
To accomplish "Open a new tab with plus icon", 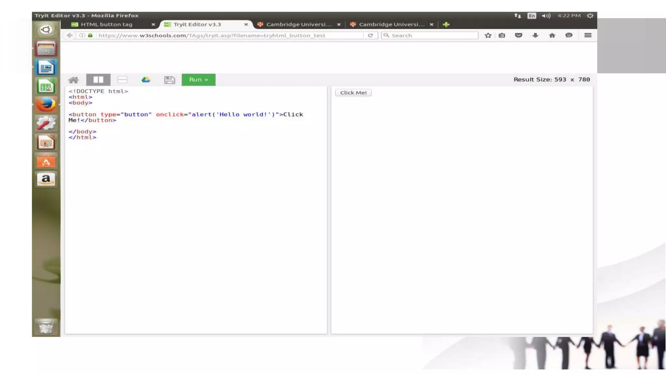I will click(446, 24).
